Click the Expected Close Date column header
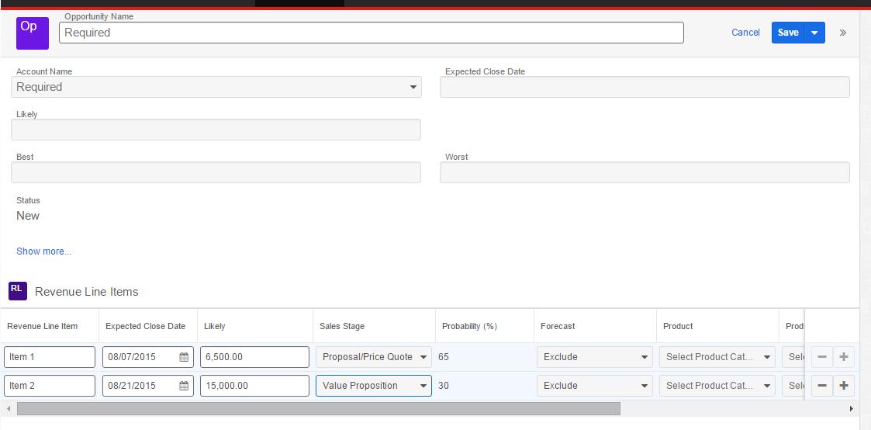Screen dimensions: 871x430 coord(145,326)
